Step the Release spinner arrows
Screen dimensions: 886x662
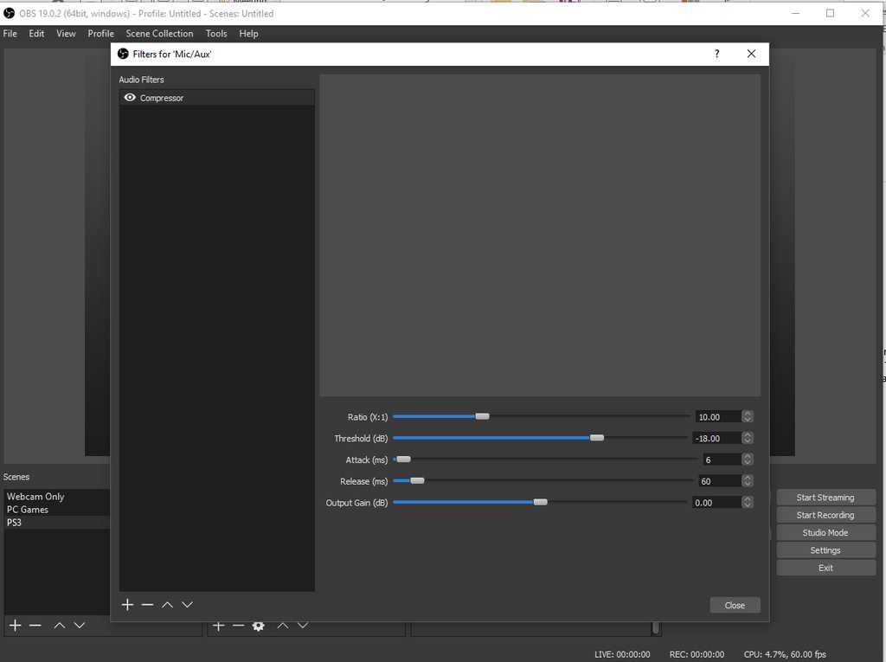[x=748, y=481]
